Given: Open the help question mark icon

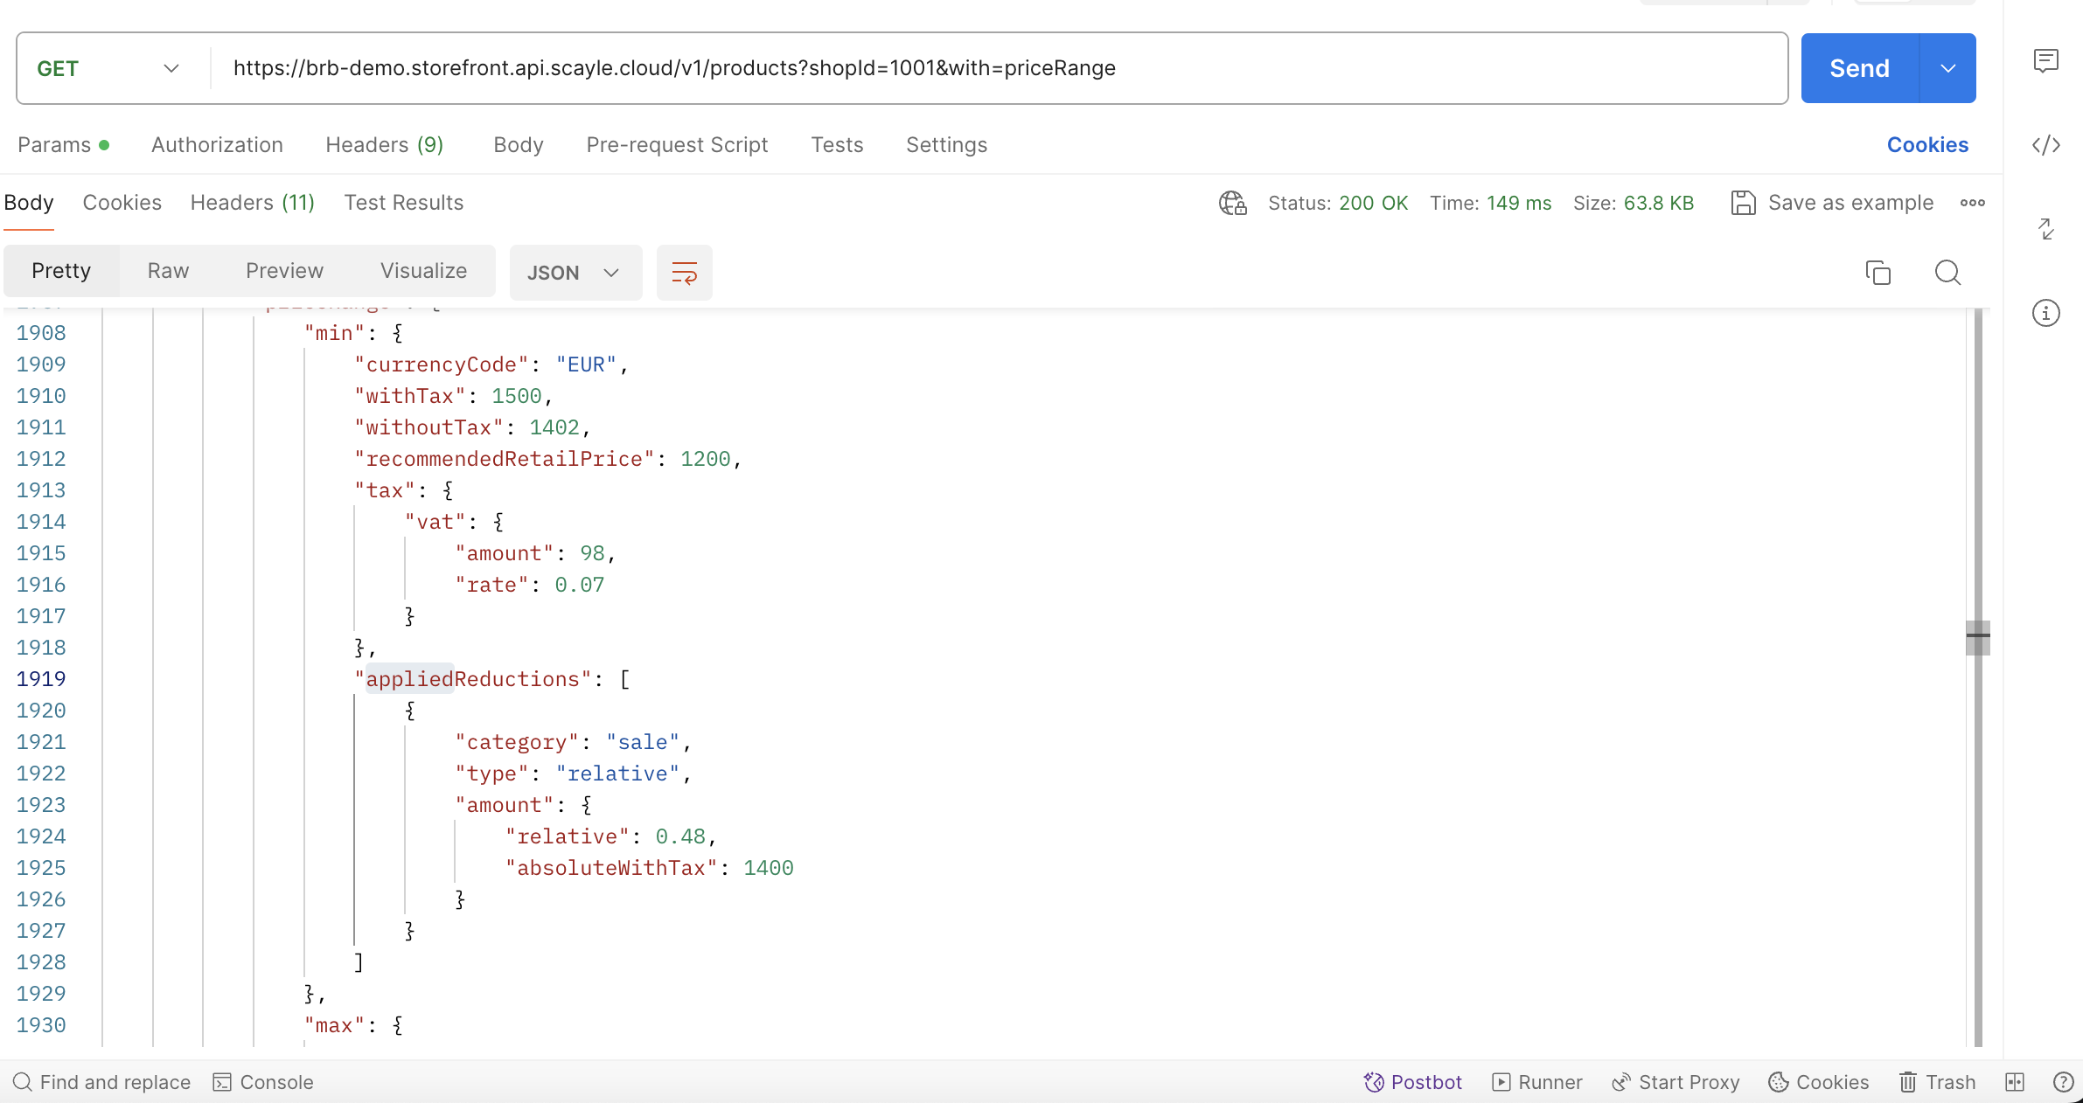Looking at the screenshot, I should (x=2063, y=1082).
